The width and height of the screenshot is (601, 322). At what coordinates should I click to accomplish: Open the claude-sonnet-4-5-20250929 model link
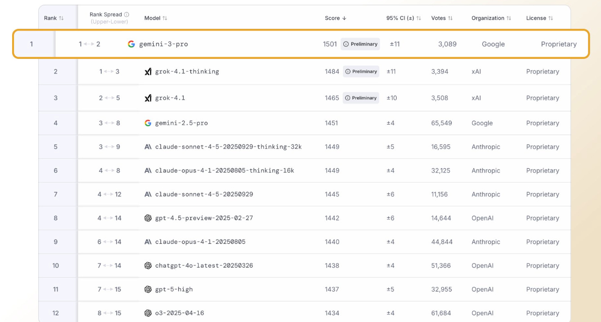click(204, 194)
